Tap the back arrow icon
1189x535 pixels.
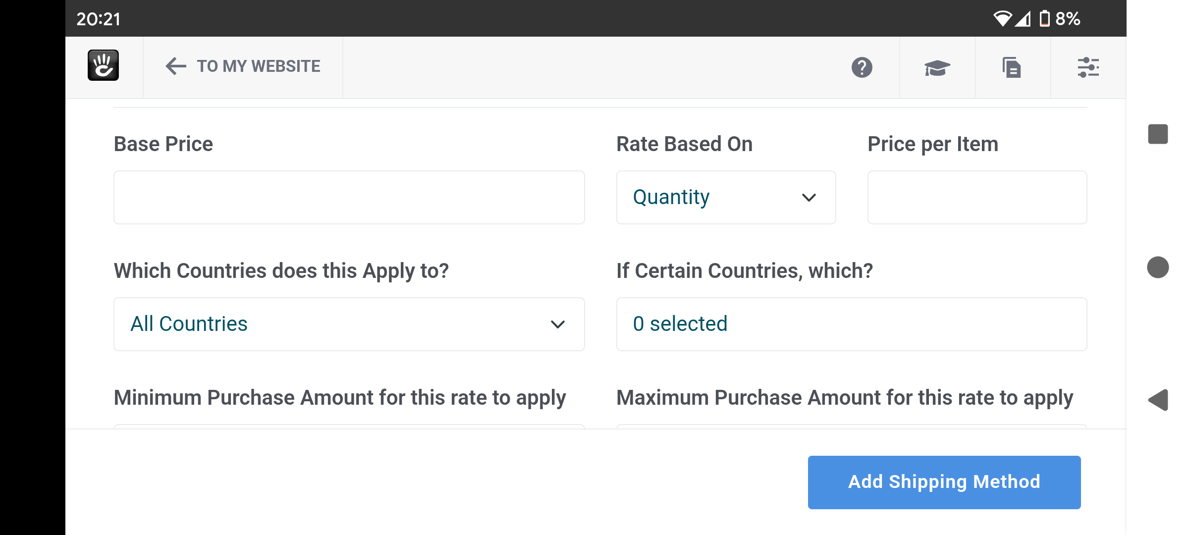(x=175, y=66)
